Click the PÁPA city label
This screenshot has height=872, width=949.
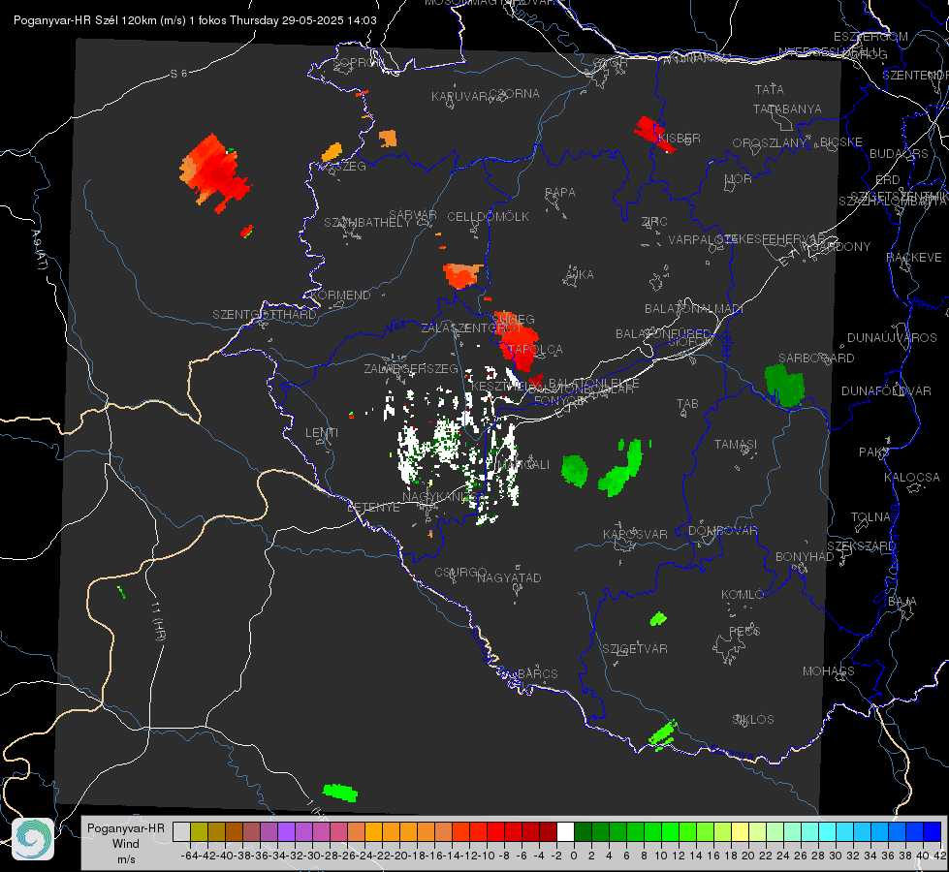tap(560, 193)
